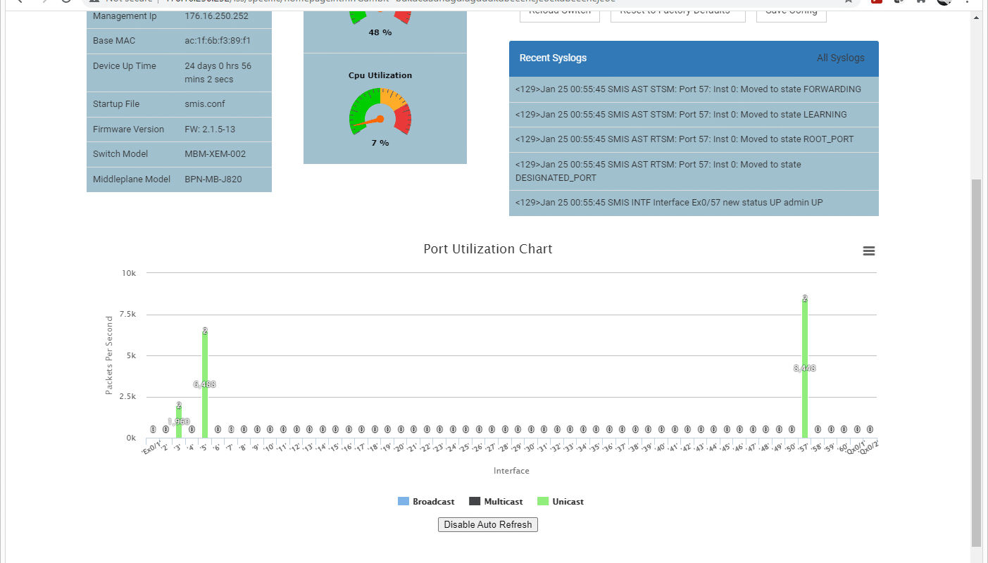The width and height of the screenshot is (988, 563).
Task: Click the Packets Per Second axis title
Action: [109, 355]
